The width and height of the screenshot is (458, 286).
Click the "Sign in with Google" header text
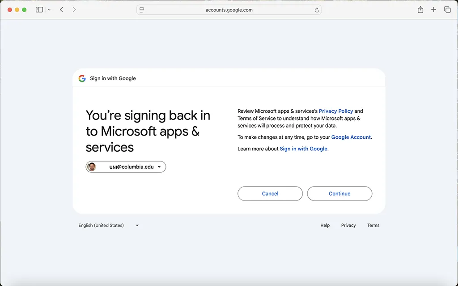click(x=113, y=78)
